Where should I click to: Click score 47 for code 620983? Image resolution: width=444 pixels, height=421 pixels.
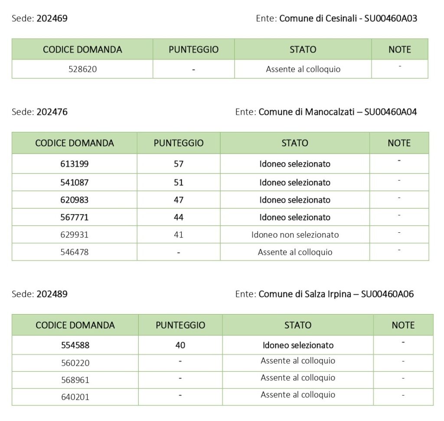tap(178, 200)
